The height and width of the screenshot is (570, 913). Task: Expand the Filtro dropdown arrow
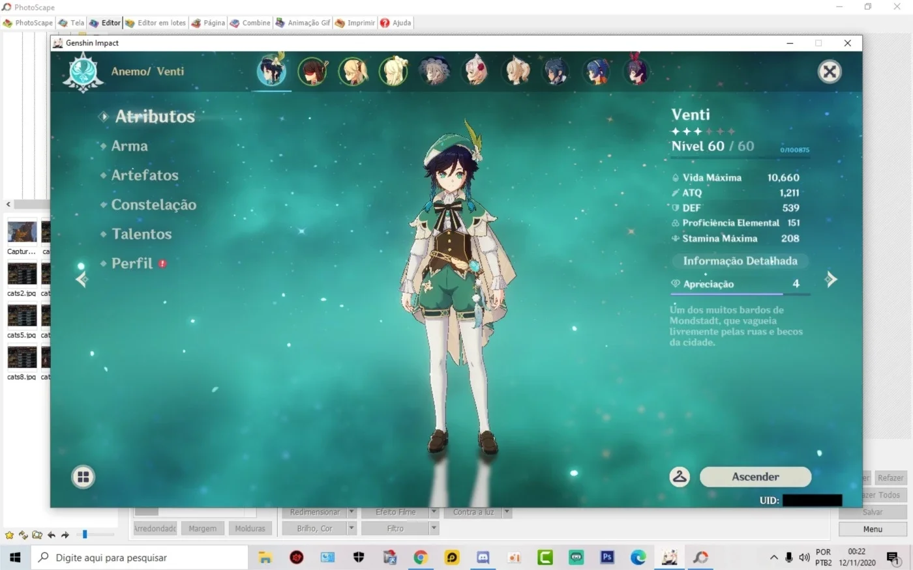[x=434, y=528]
